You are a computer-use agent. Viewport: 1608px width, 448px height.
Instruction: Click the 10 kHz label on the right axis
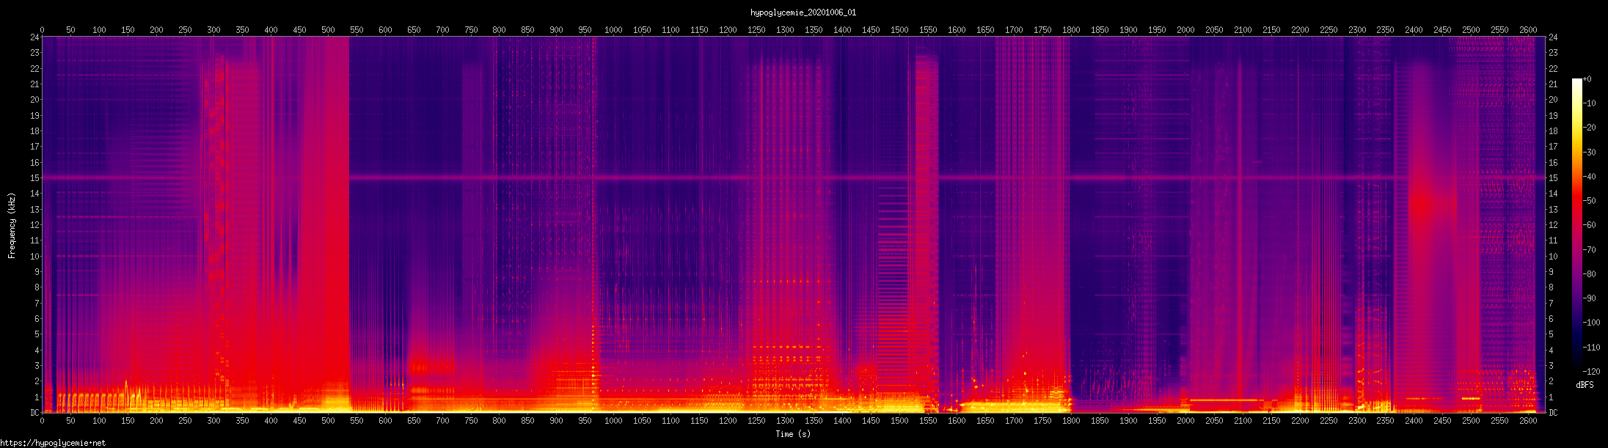[x=1553, y=257]
